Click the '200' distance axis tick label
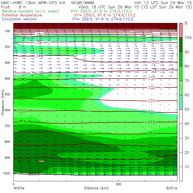 [118, 184]
